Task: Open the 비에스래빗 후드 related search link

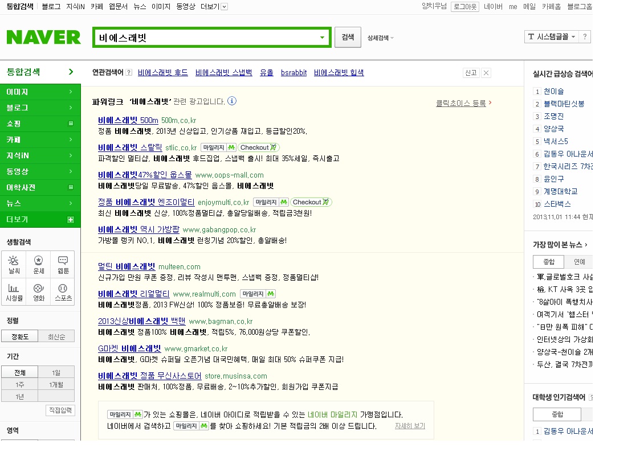Action: click(x=163, y=72)
